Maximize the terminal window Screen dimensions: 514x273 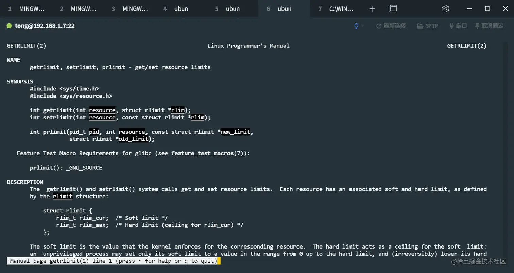pyautogui.click(x=487, y=8)
